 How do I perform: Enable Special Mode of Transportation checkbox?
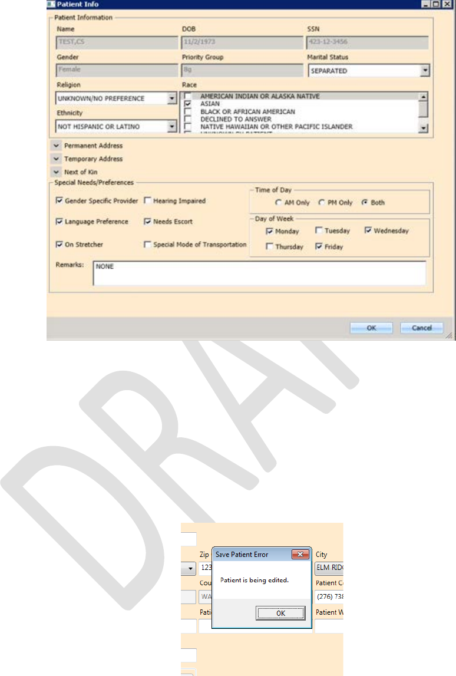coord(147,244)
